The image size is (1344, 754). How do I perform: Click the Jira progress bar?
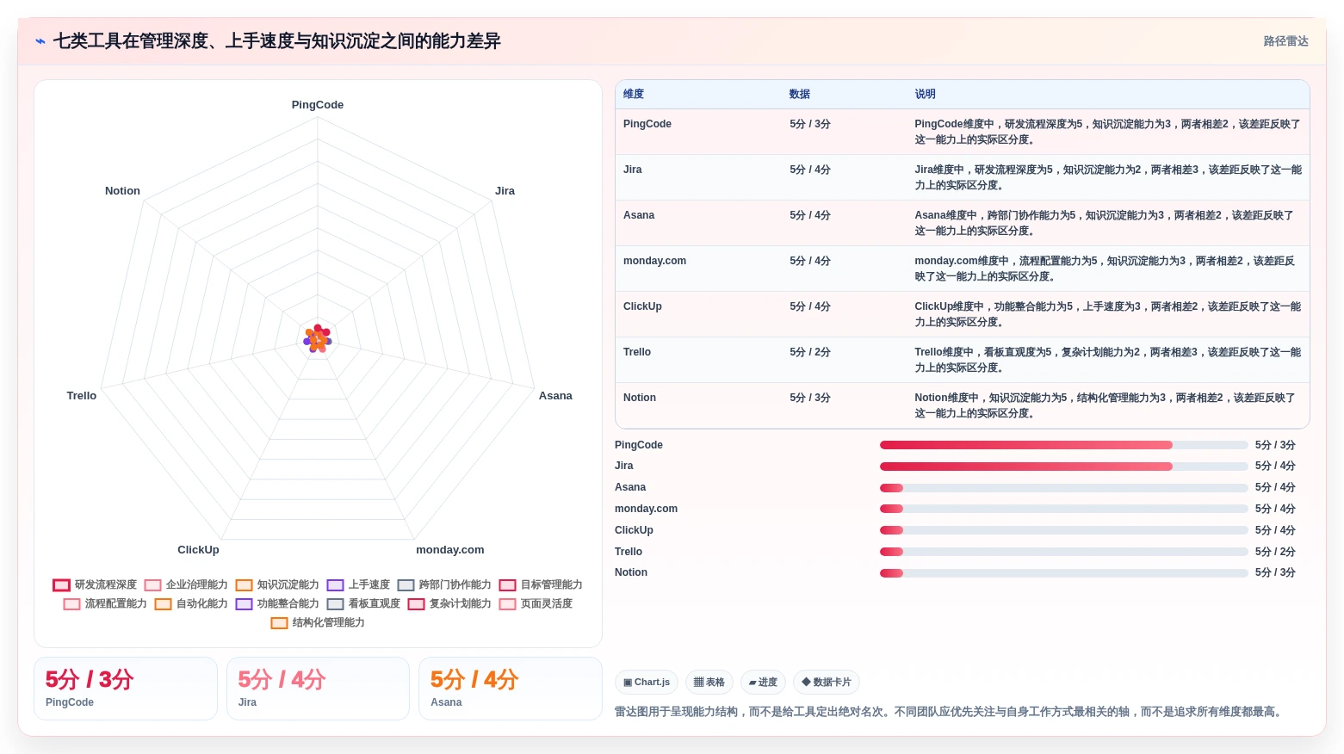[1064, 467]
